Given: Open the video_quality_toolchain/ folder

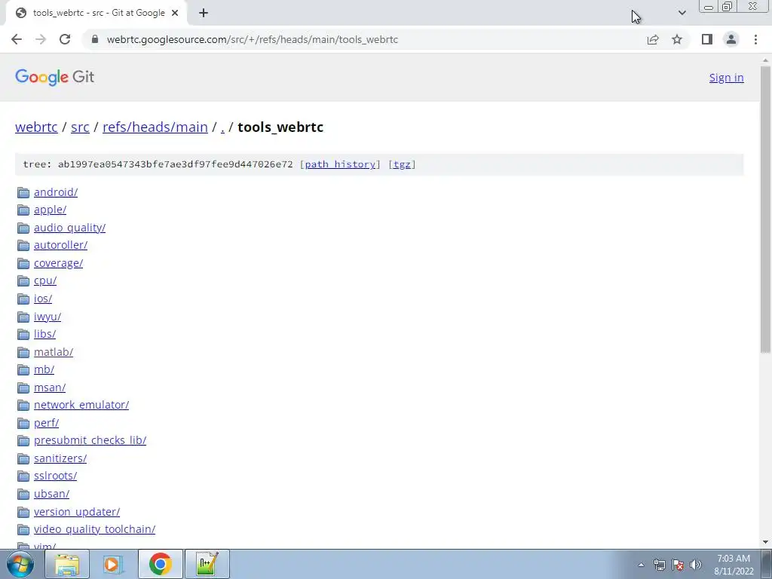Looking at the screenshot, I should [x=94, y=529].
